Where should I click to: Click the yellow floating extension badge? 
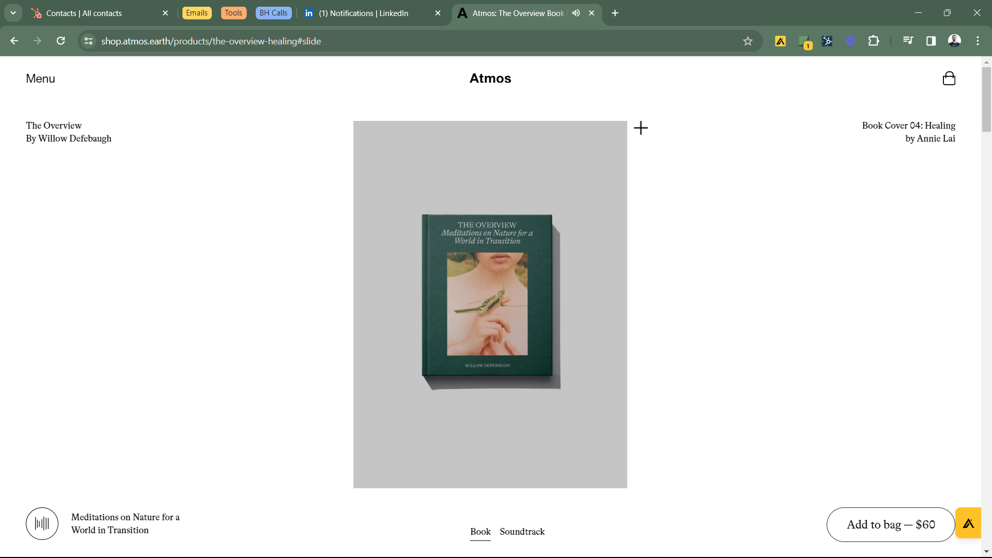tap(968, 523)
